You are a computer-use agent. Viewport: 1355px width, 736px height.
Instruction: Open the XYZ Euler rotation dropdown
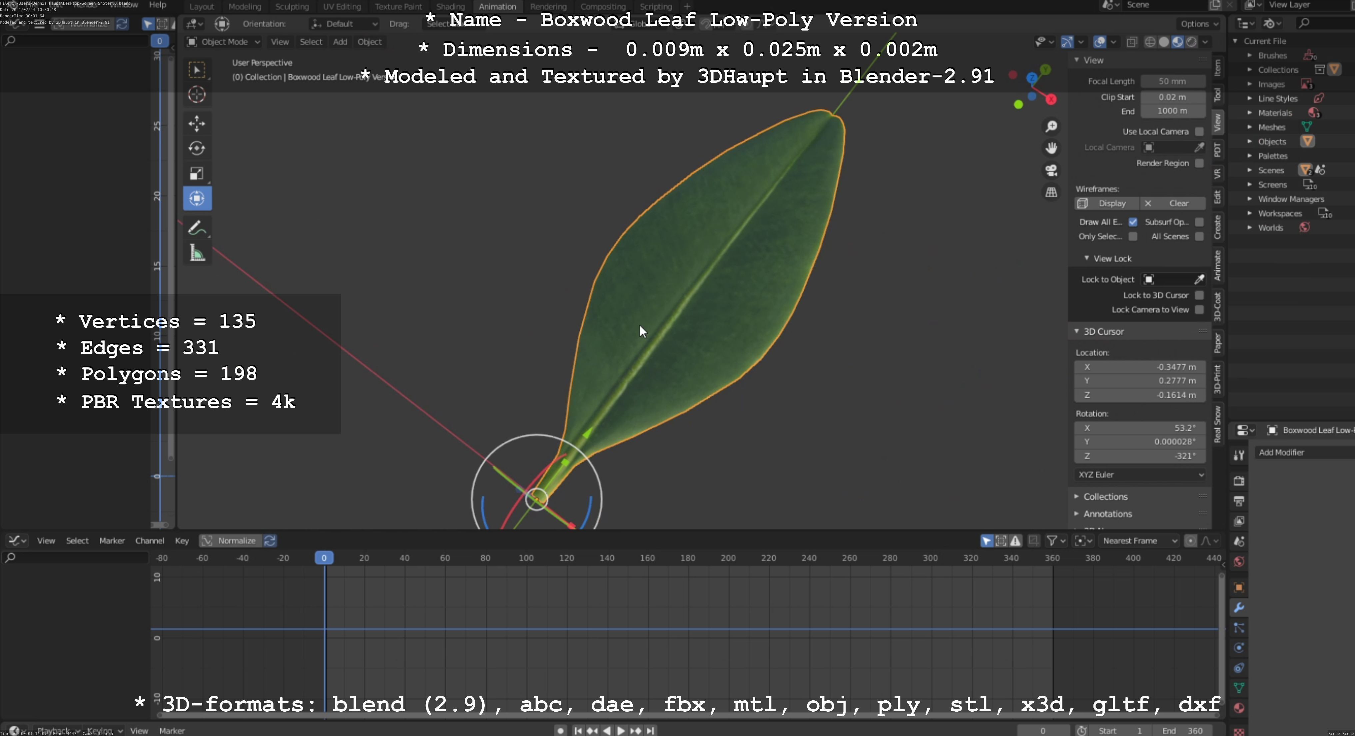point(1140,475)
